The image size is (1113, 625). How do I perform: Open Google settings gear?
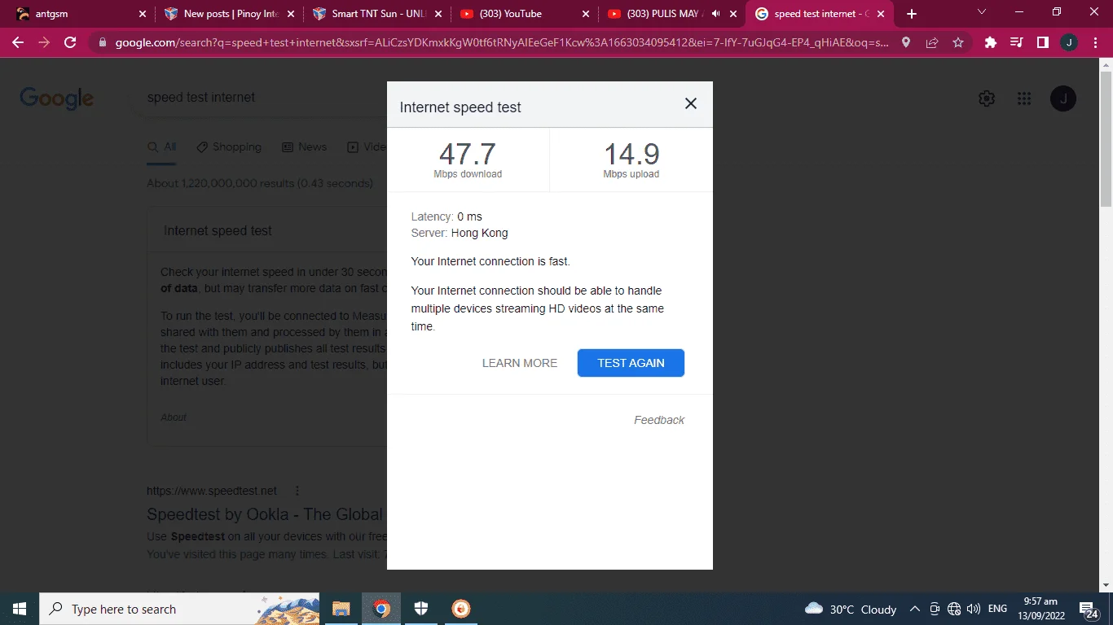(x=987, y=98)
